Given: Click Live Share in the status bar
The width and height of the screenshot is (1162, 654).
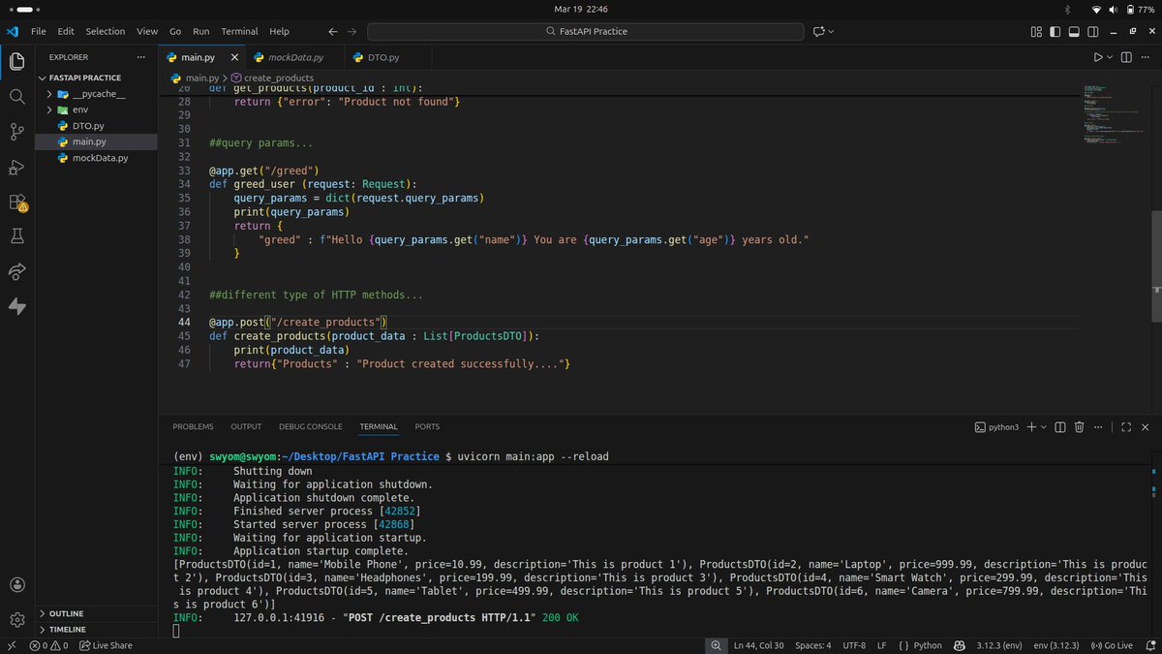Looking at the screenshot, I should point(107,645).
